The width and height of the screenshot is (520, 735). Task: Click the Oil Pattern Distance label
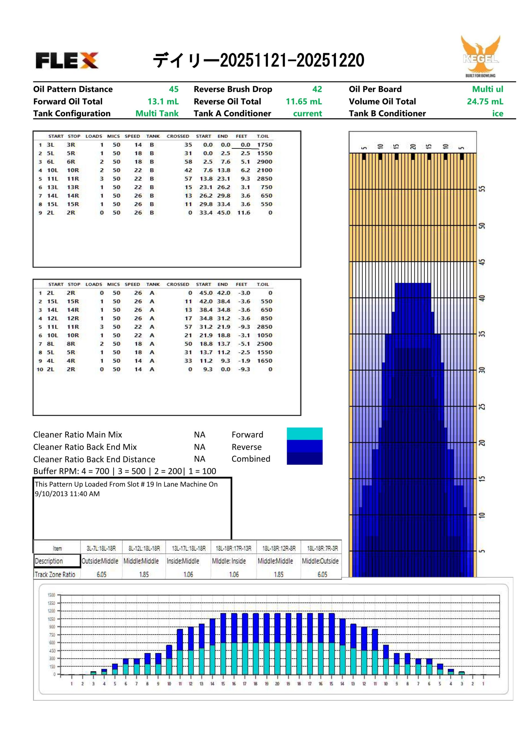(x=73, y=89)
